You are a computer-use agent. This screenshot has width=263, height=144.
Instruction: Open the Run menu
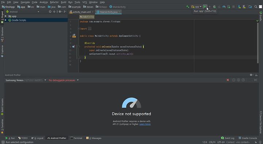(x=70, y=2)
